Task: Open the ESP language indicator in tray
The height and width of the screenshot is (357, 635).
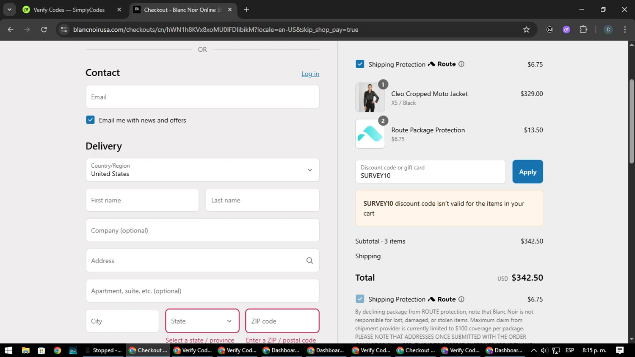Action: tap(570, 350)
